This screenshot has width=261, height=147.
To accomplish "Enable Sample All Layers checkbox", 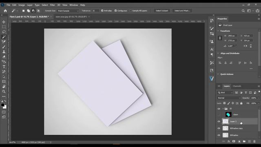I will pos(130,11).
